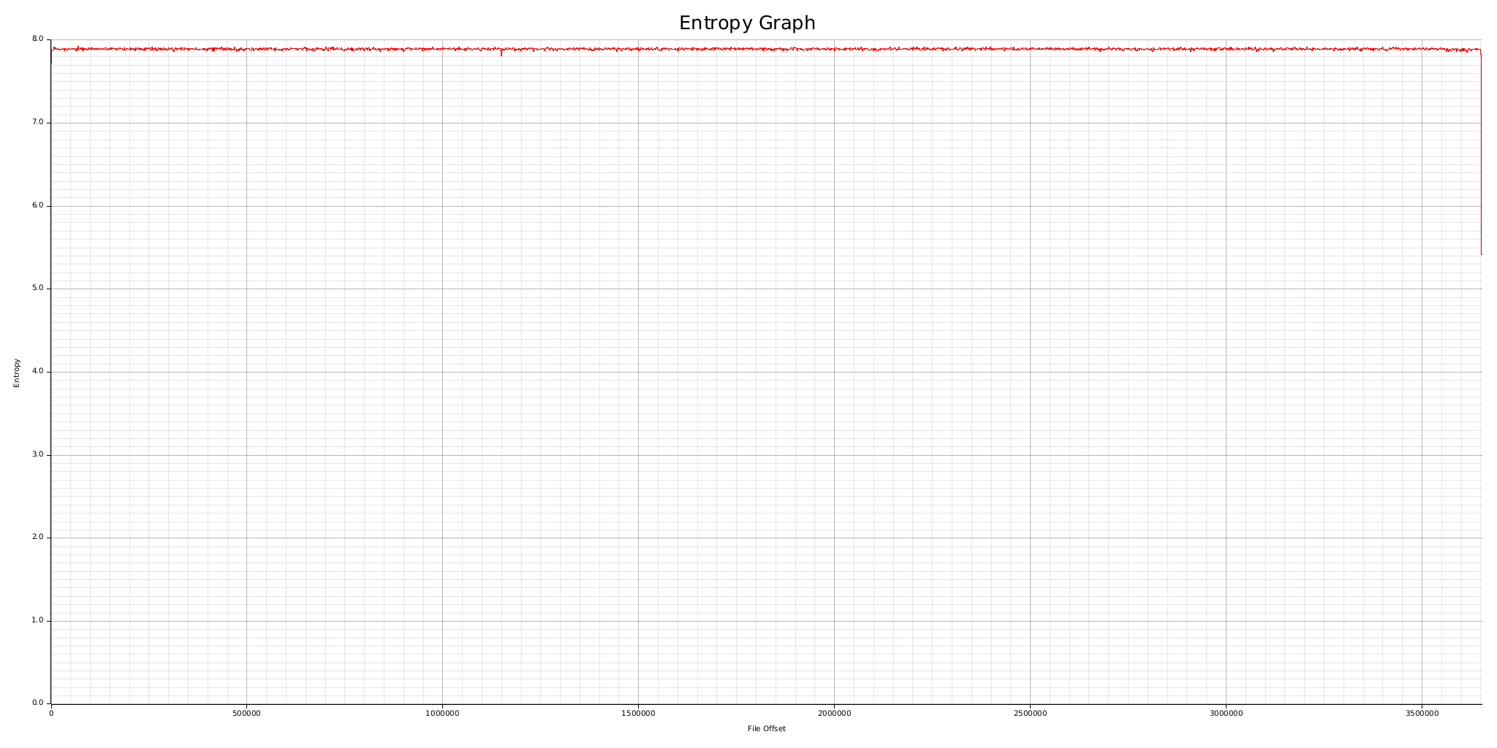Viewport: 1497px width, 748px height.
Task: Click the 2500000 x-axis tick label
Action: pyautogui.click(x=1030, y=711)
